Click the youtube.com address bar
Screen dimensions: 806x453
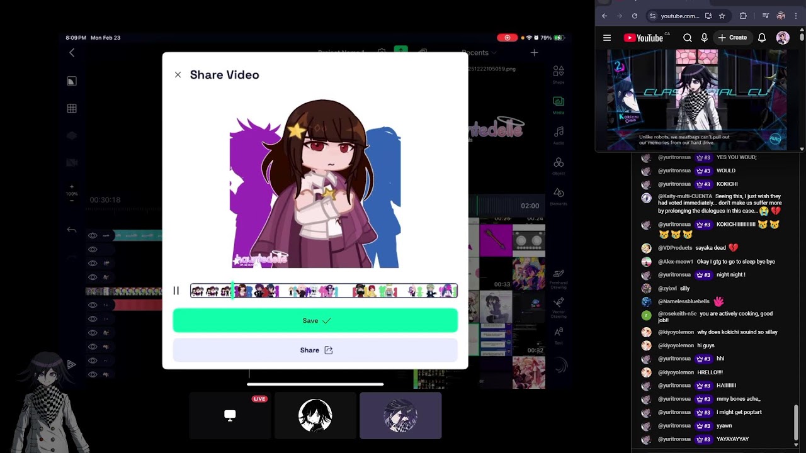point(680,16)
